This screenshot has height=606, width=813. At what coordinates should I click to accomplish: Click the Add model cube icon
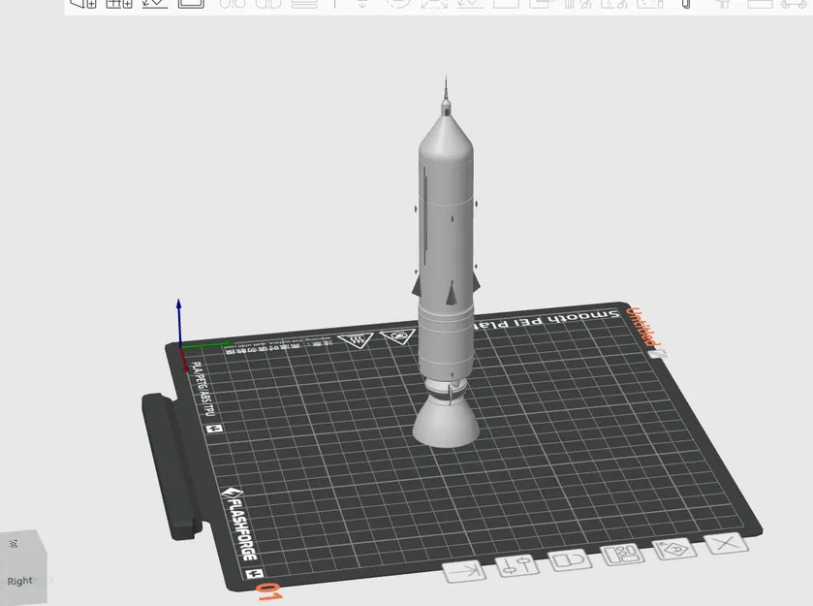point(83,3)
